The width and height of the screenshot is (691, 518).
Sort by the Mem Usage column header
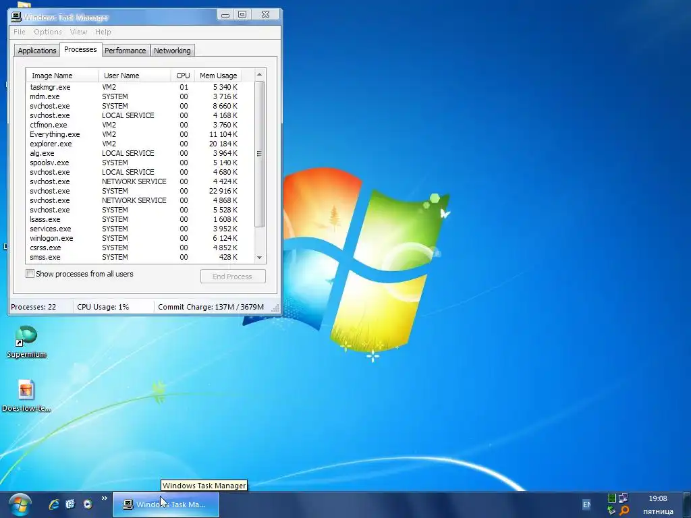pos(218,76)
